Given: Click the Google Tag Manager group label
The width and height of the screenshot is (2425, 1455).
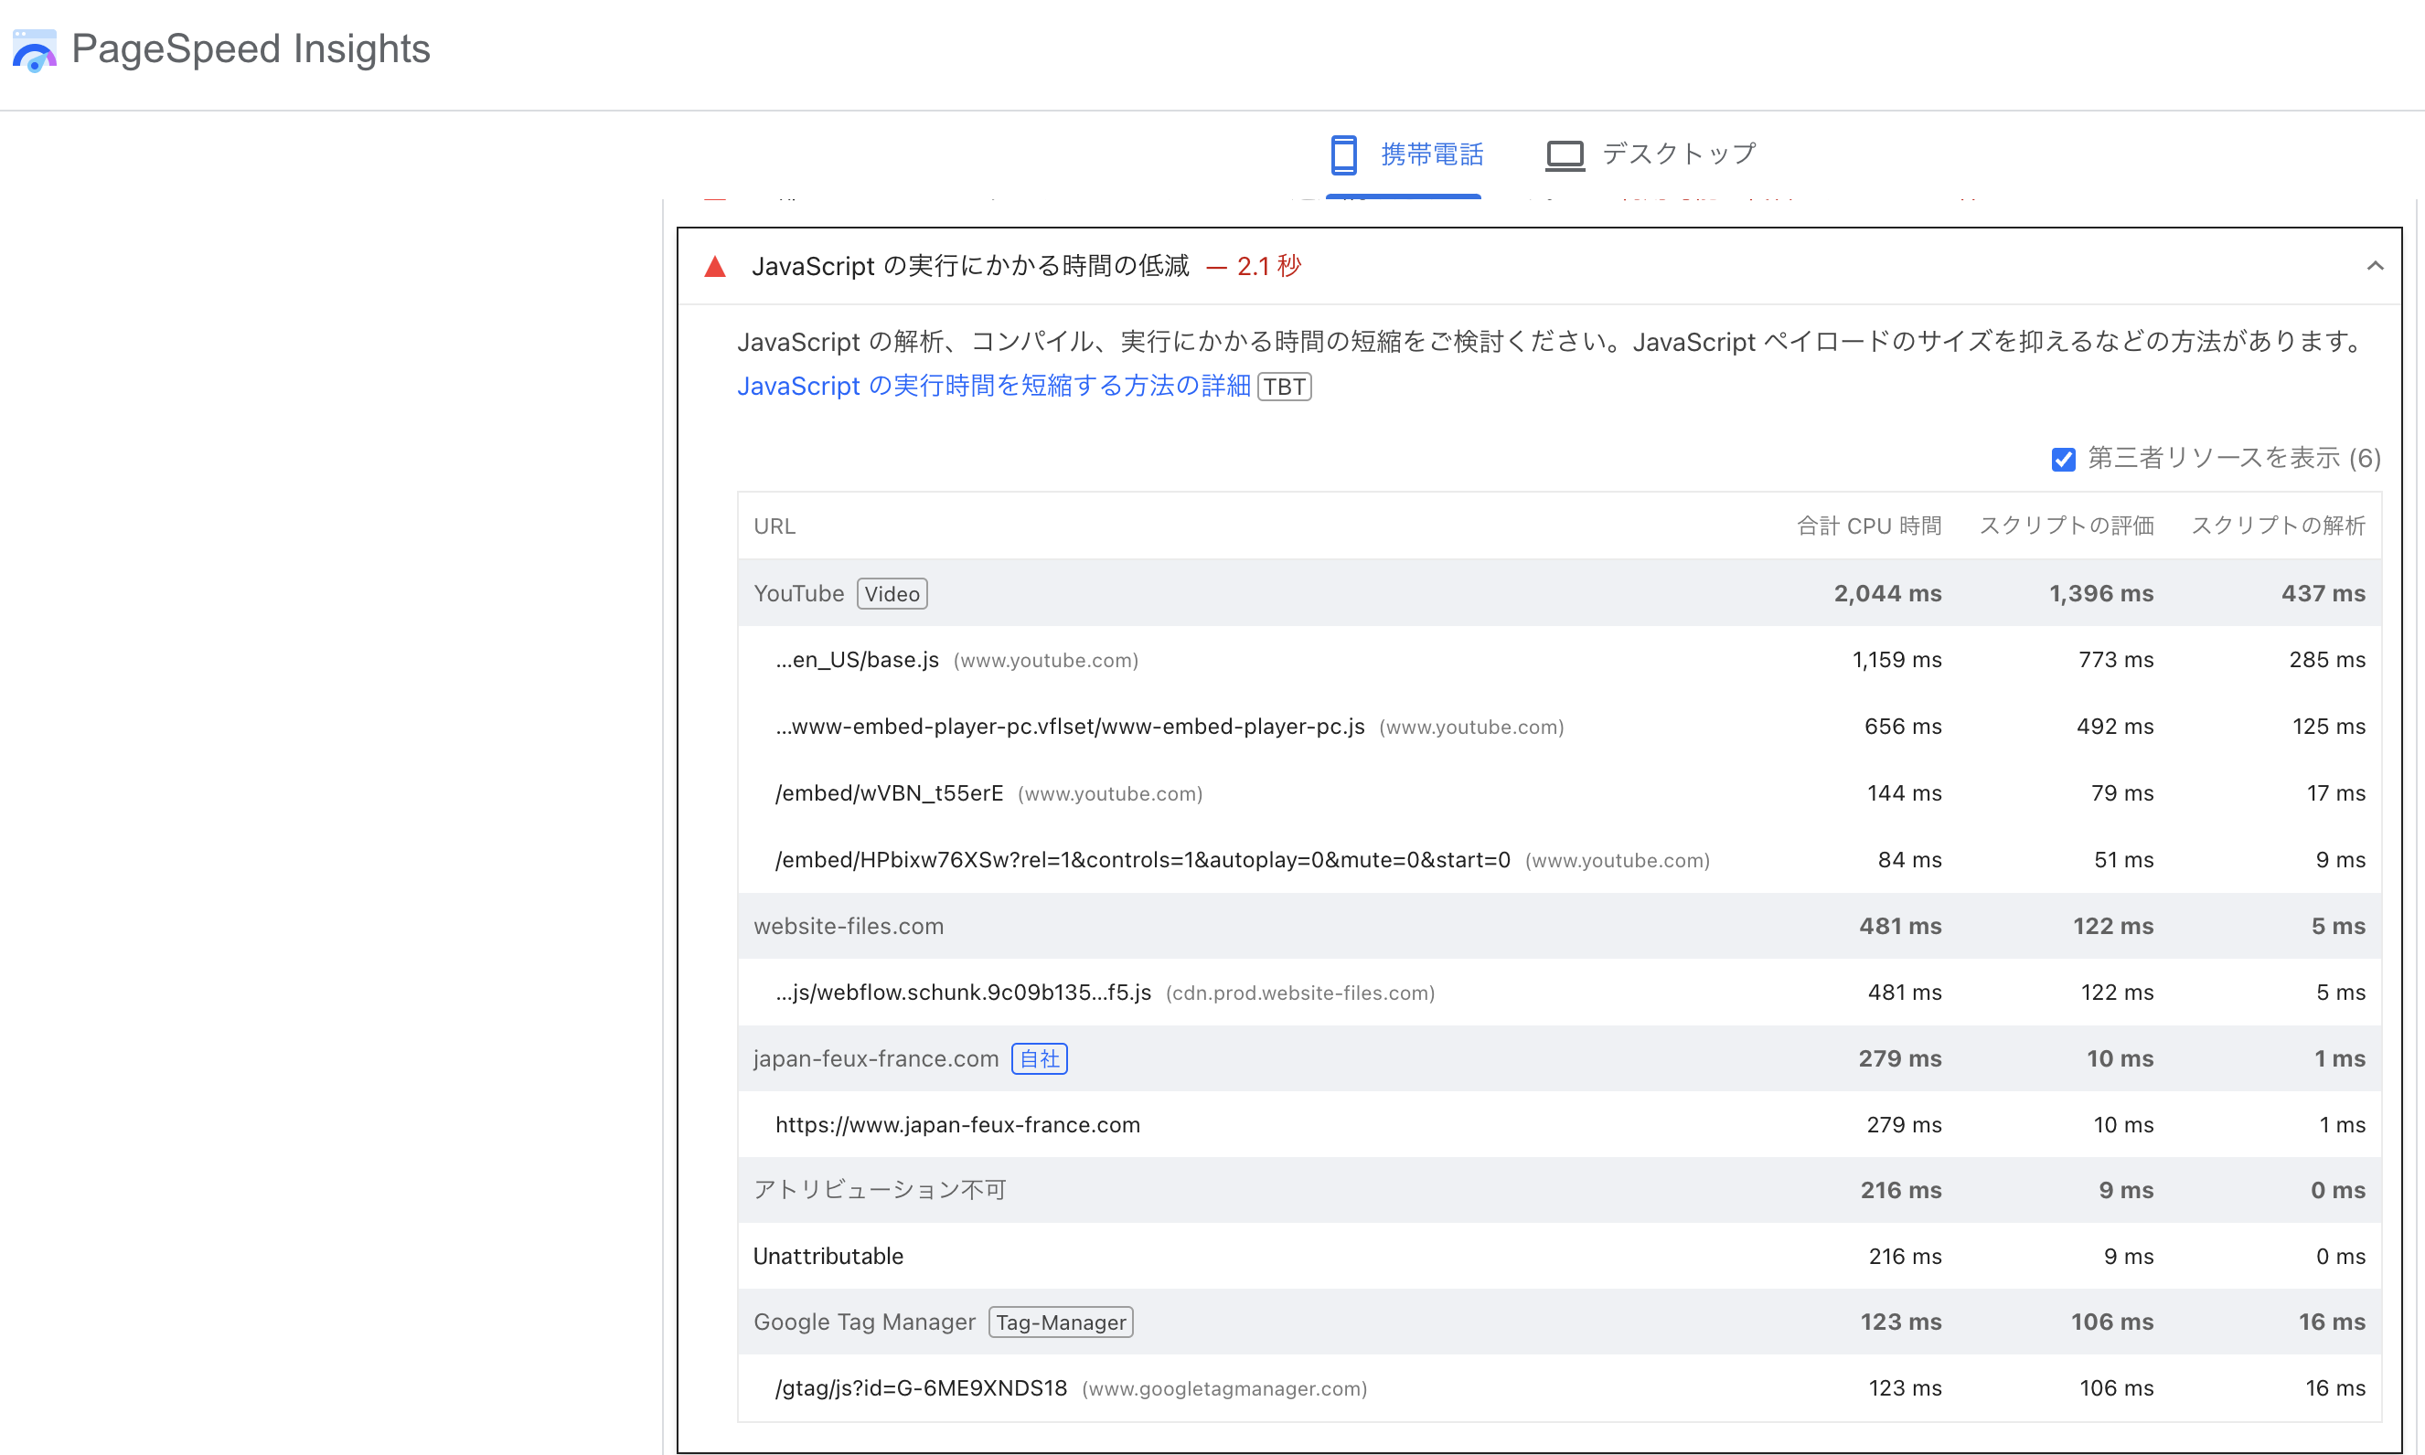Looking at the screenshot, I should pyautogui.click(x=864, y=1322).
